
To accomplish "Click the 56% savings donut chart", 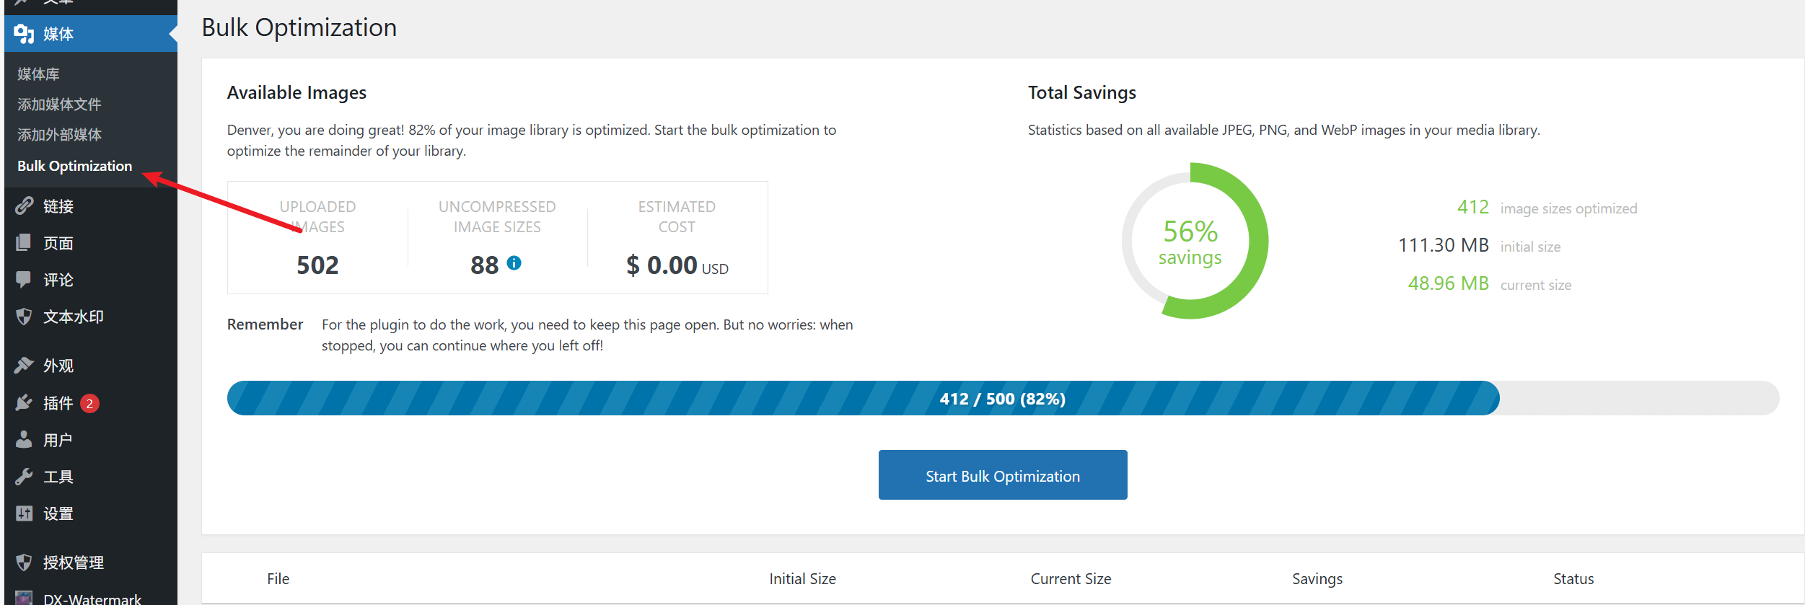I will pos(1194,241).
